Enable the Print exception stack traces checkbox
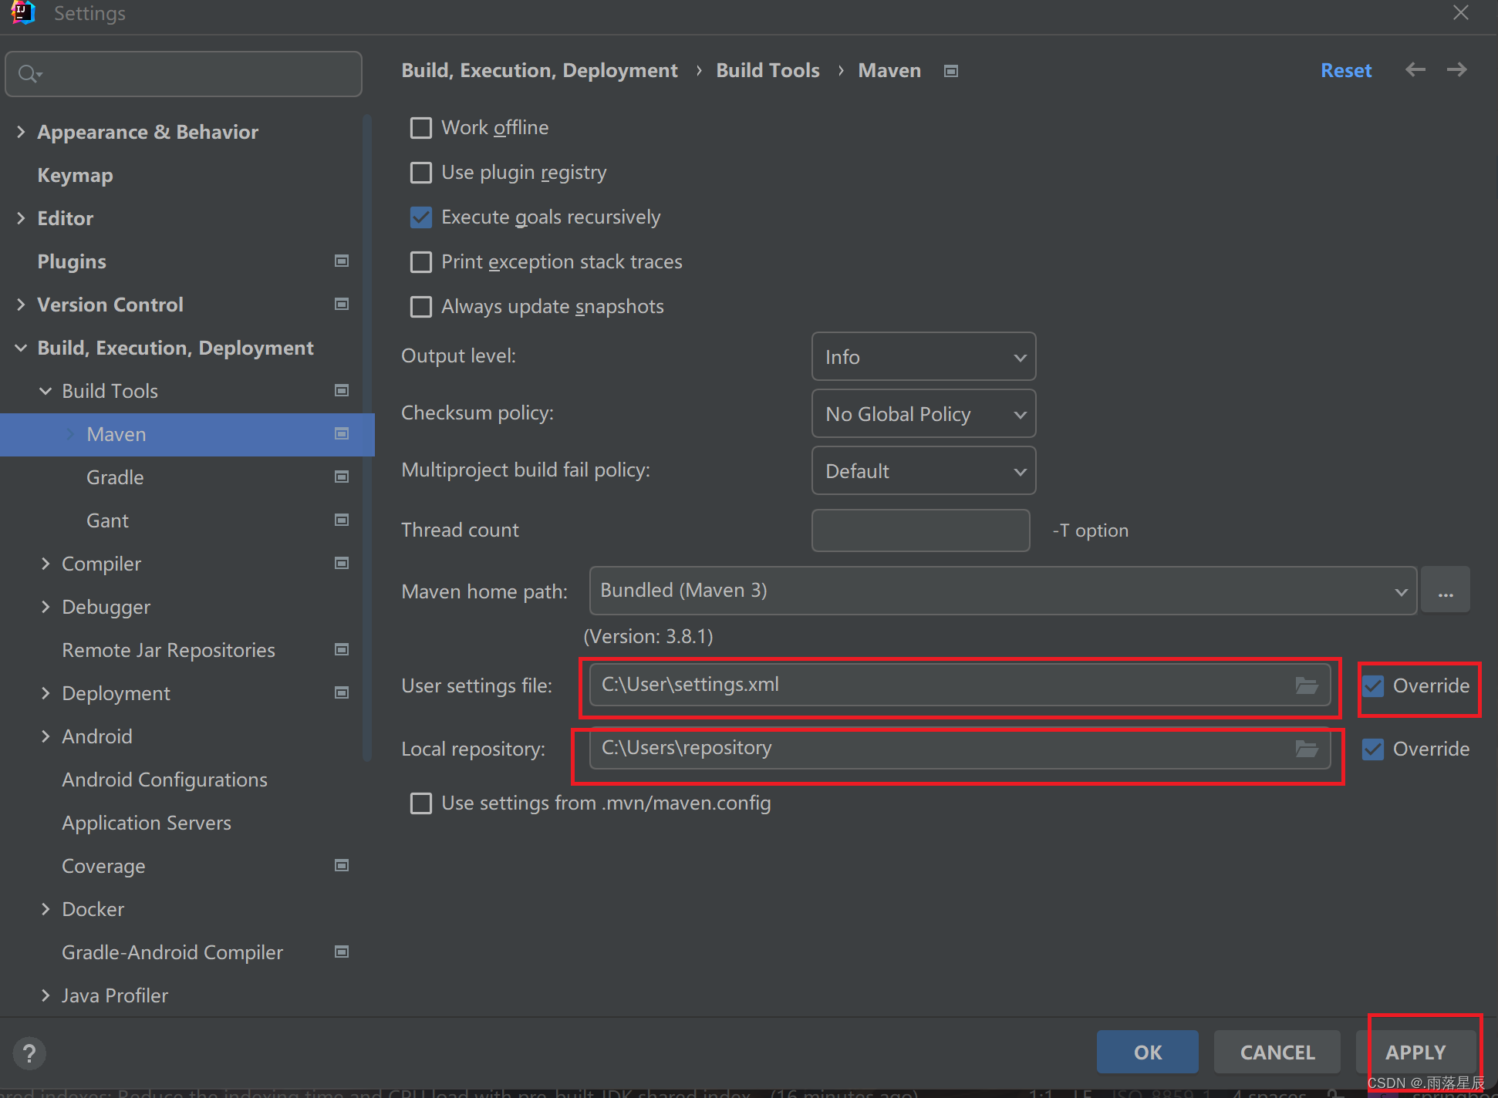The height and width of the screenshot is (1098, 1498). click(421, 261)
